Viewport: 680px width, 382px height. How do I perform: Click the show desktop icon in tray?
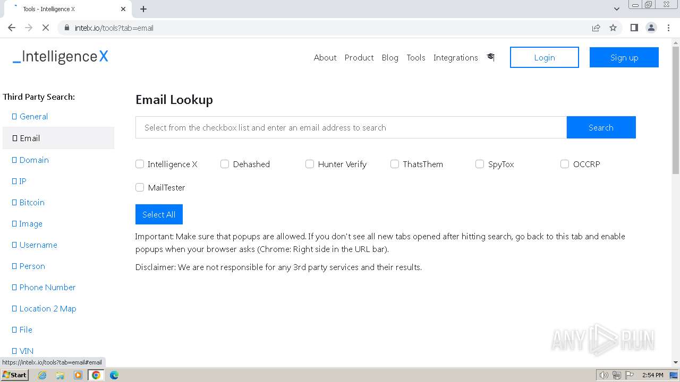(674, 375)
